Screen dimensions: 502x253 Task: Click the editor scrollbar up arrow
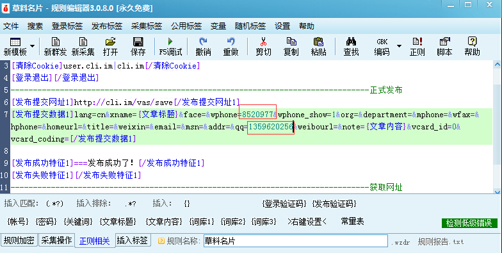point(497,64)
